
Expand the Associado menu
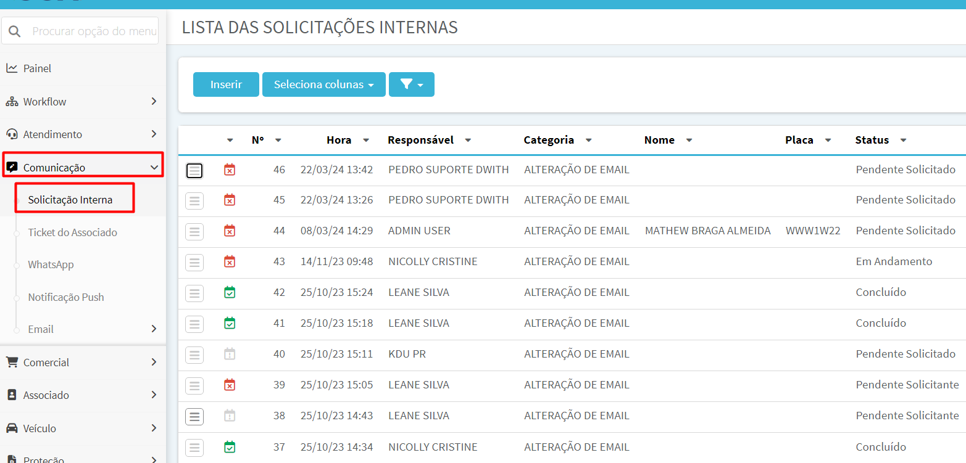pyautogui.click(x=83, y=395)
